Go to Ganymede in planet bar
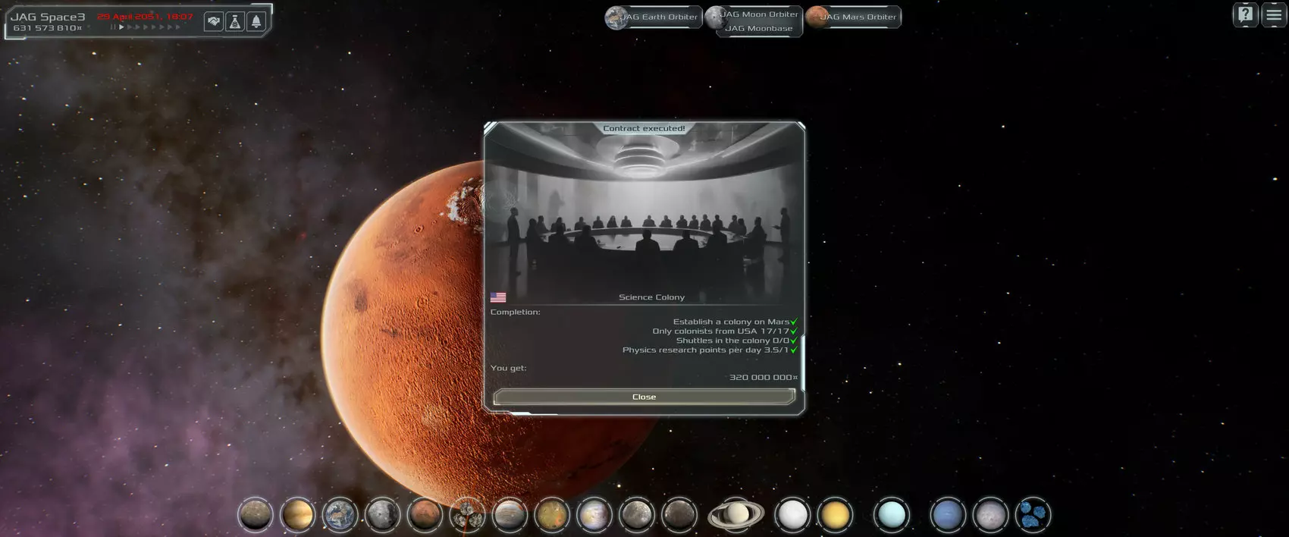 pyautogui.click(x=637, y=515)
